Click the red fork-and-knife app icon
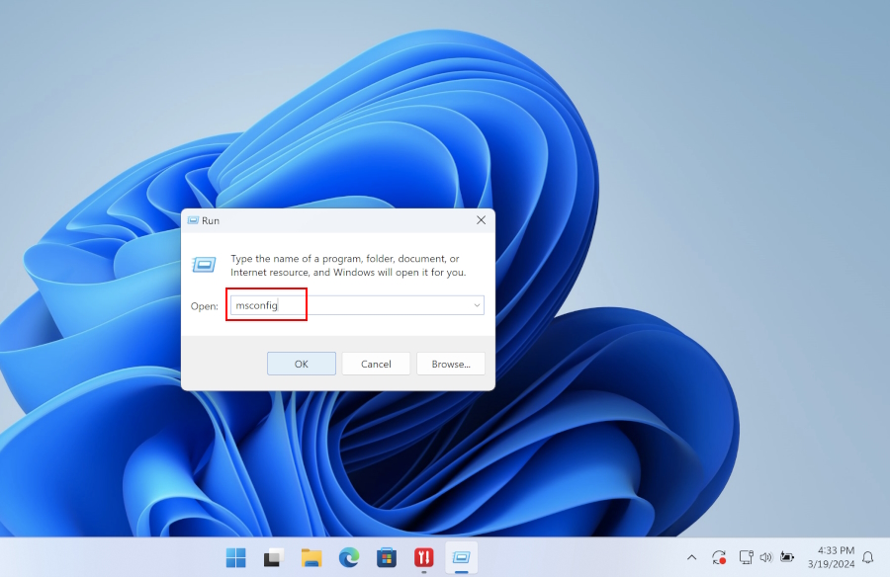Image resolution: width=890 pixels, height=577 pixels. 424,557
